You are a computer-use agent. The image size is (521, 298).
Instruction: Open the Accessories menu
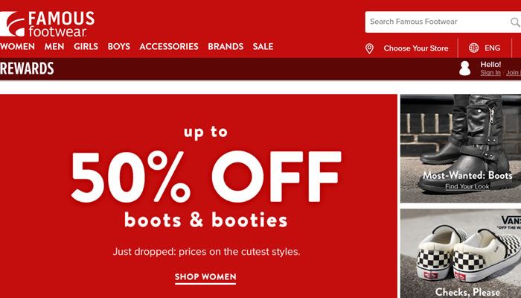pyautogui.click(x=169, y=46)
